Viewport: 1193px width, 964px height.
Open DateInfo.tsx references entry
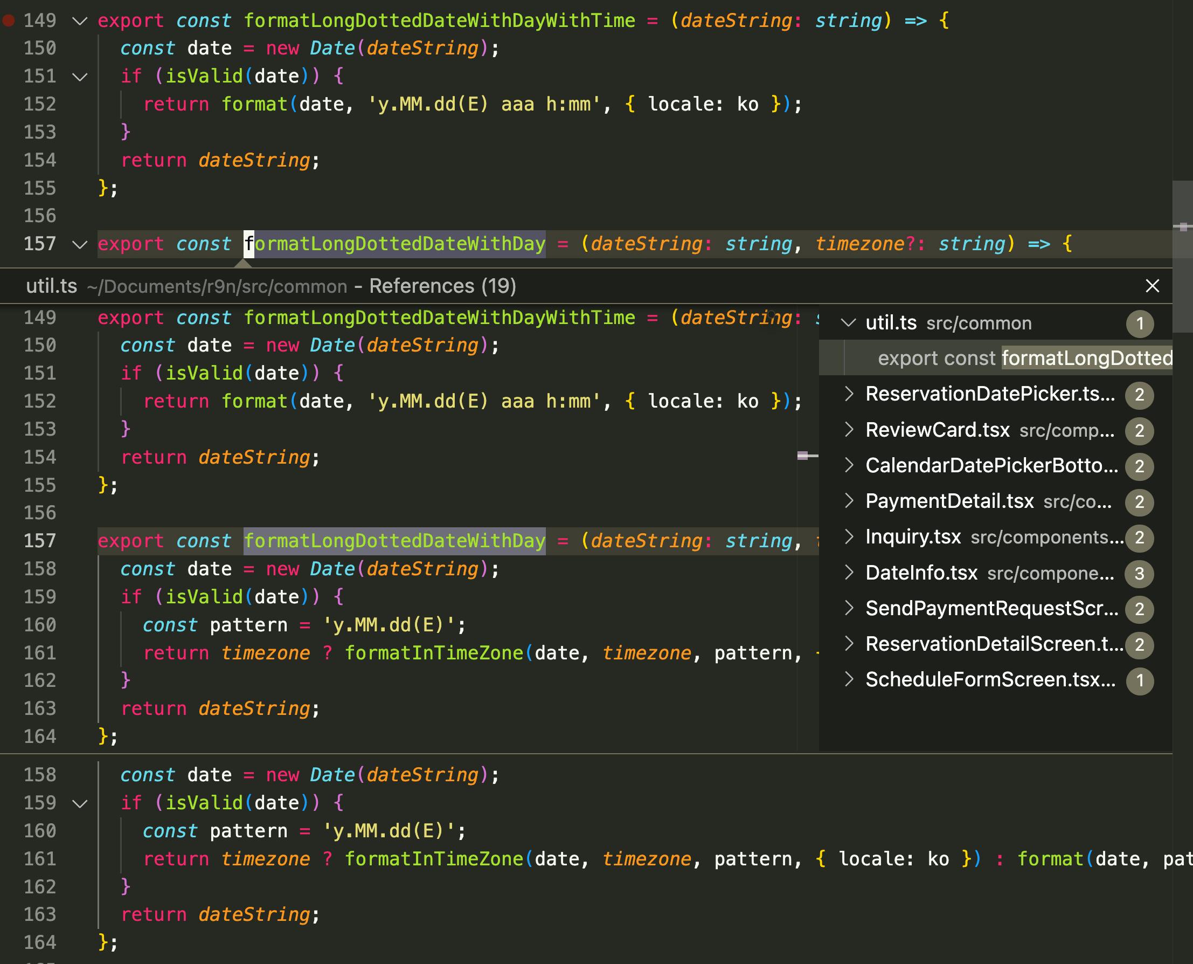click(921, 573)
